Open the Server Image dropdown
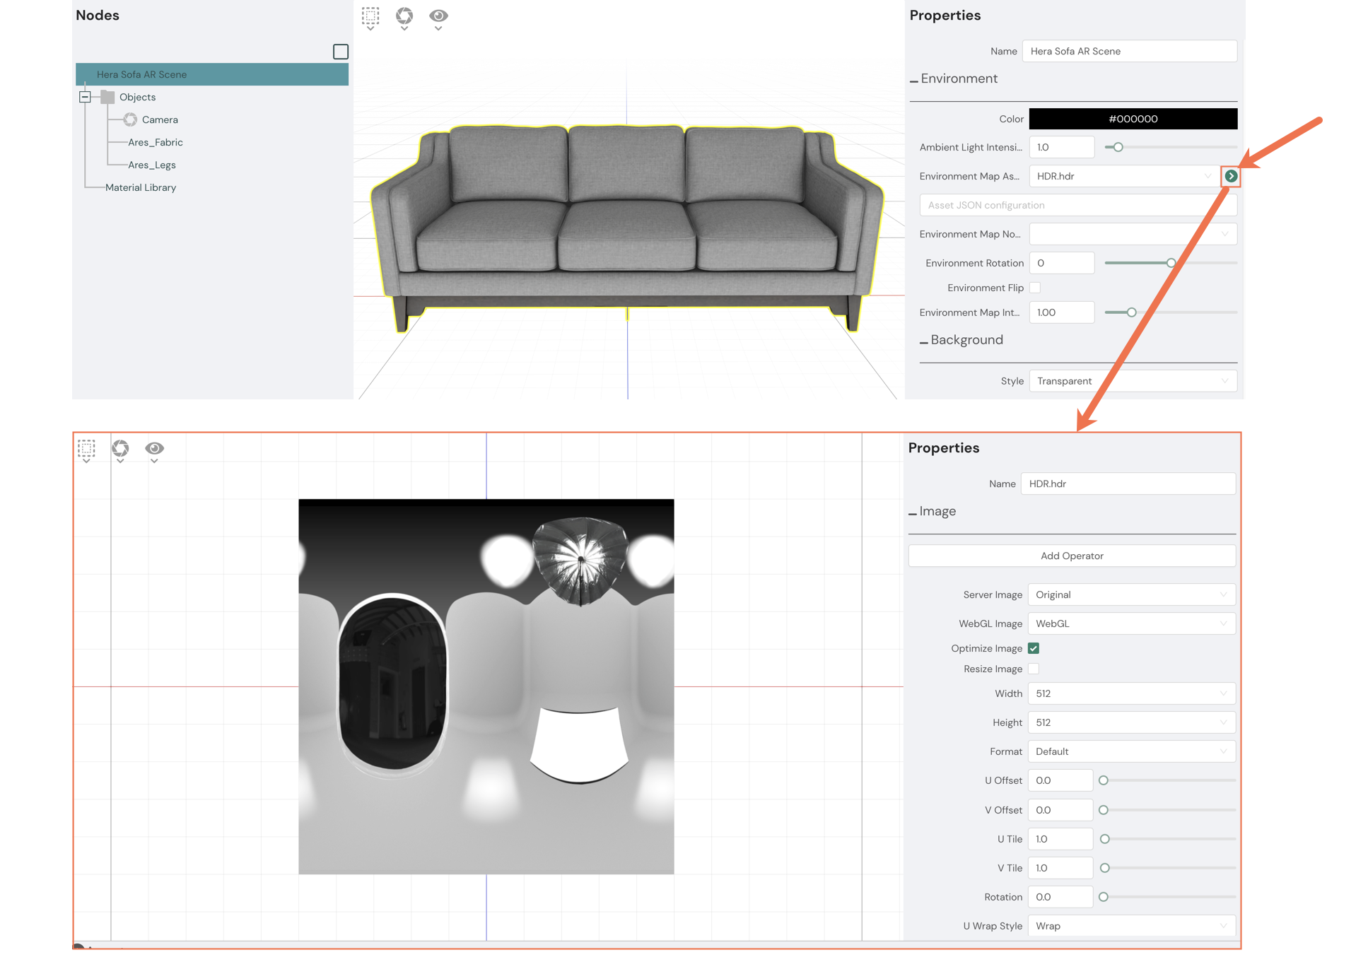 tap(1131, 594)
